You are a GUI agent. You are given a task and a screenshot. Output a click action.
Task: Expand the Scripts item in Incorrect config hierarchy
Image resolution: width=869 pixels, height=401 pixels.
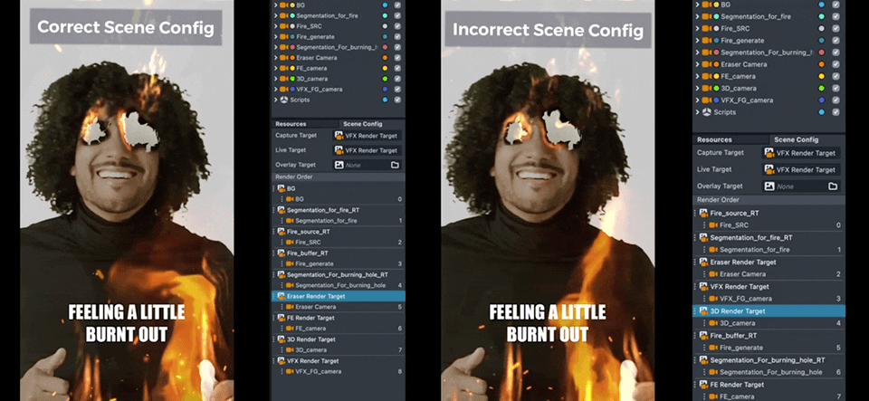(x=699, y=111)
